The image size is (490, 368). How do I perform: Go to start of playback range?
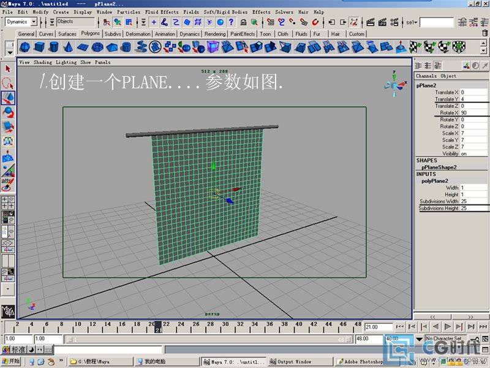click(x=400, y=327)
